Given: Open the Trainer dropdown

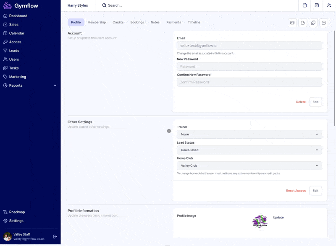Looking at the screenshot, I should coord(249,135).
